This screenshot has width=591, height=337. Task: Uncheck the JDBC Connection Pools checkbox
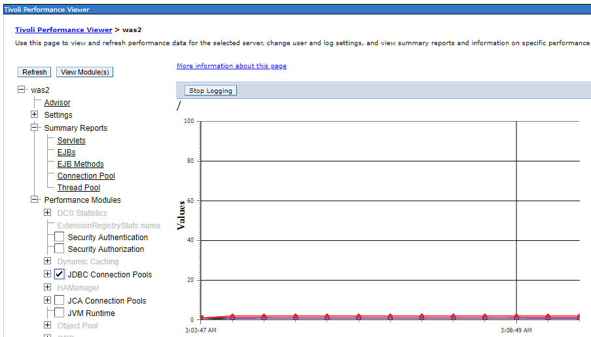coord(59,274)
